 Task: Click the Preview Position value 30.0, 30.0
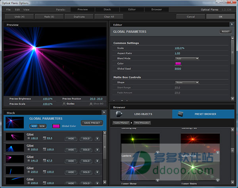click(x=96, y=99)
